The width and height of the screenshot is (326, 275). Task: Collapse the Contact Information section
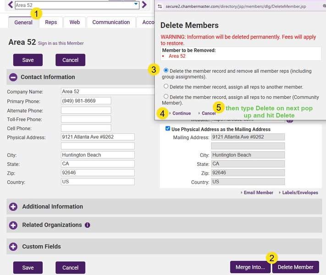tap(13, 77)
